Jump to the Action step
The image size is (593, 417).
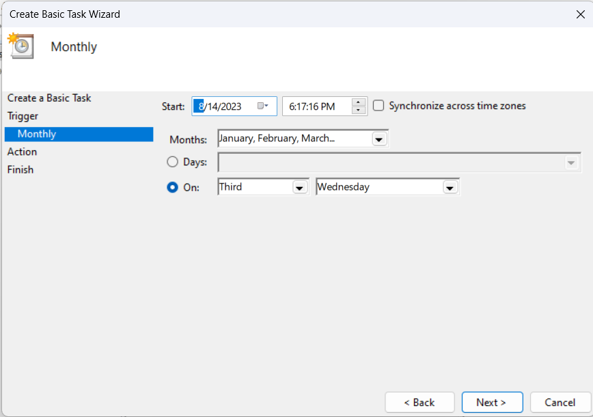(22, 152)
